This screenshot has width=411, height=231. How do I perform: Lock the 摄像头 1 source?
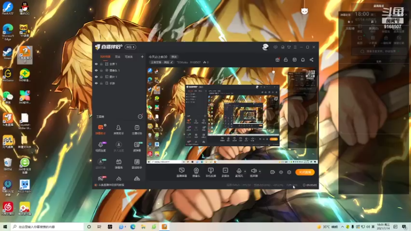point(101,70)
